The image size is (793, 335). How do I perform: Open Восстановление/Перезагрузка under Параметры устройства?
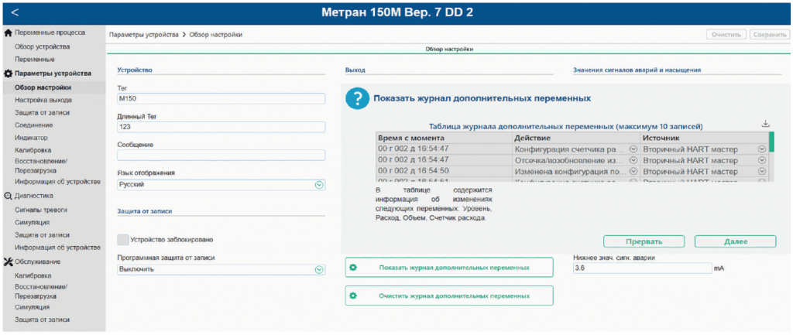coord(41,166)
